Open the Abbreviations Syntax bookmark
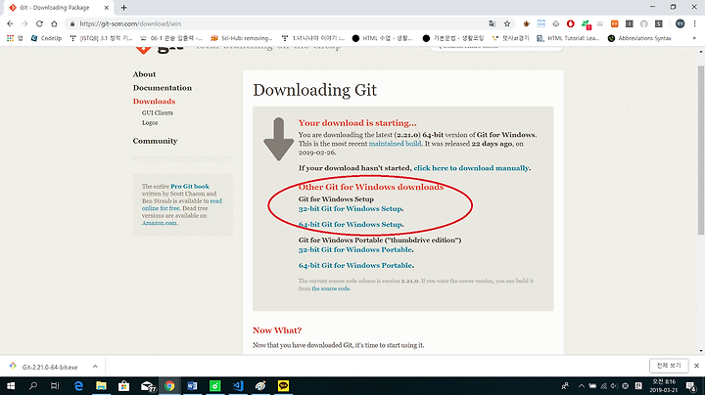 click(x=639, y=38)
